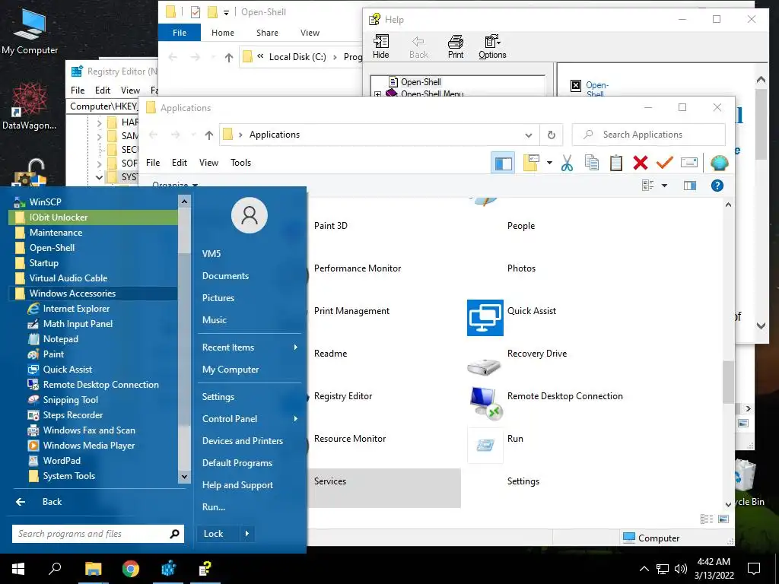The width and height of the screenshot is (779, 584).
Task: Click the user account picture in start menu
Action: tap(250, 215)
